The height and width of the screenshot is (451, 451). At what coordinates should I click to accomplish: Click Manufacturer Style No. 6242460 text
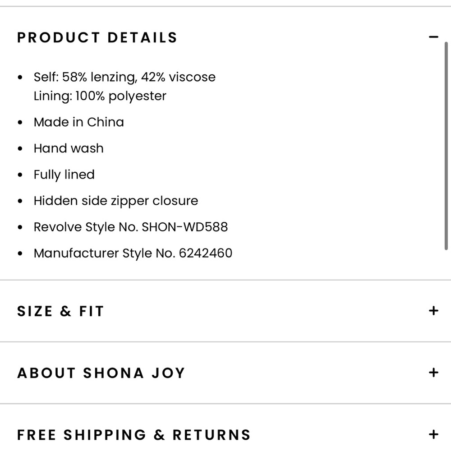(x=133, y=253)
